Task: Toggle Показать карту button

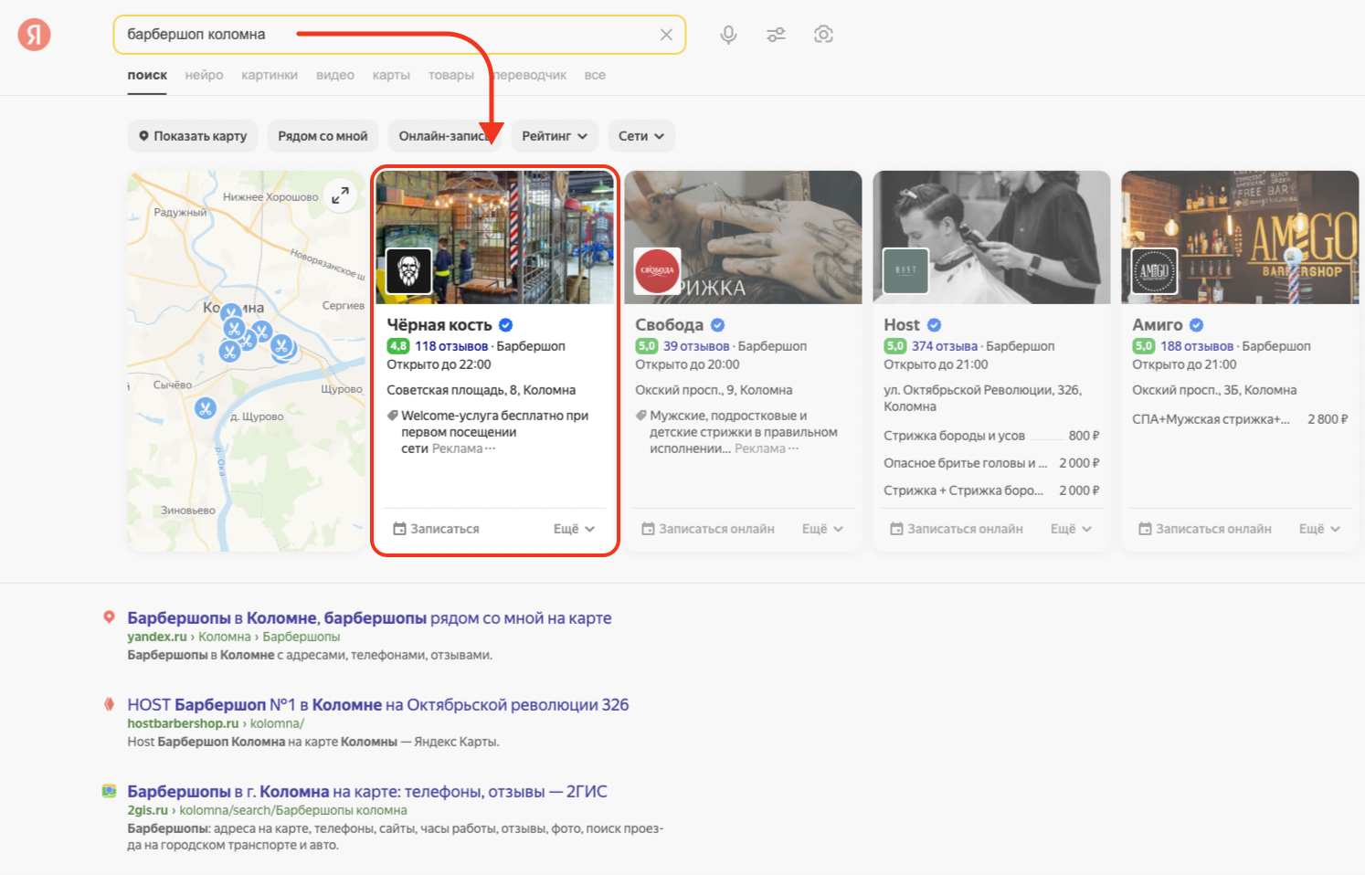Action: coord(193,136)
